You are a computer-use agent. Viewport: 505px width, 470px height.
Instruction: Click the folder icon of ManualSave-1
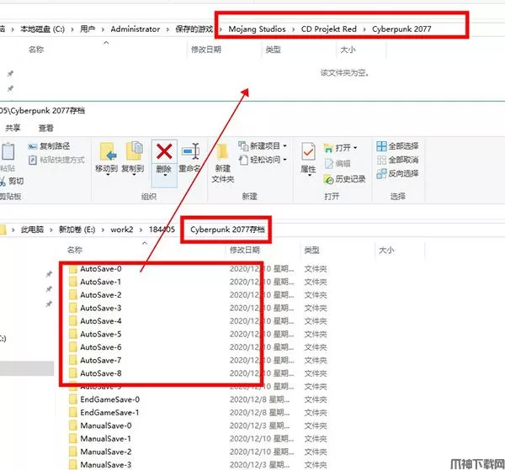(73, 439)
